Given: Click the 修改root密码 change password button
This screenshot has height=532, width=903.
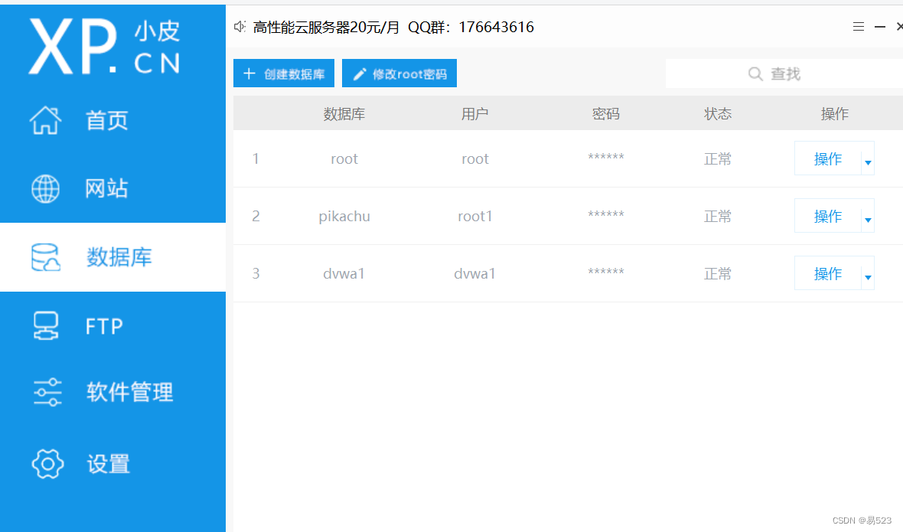Looking at the screenshot, I should (399, 73).
